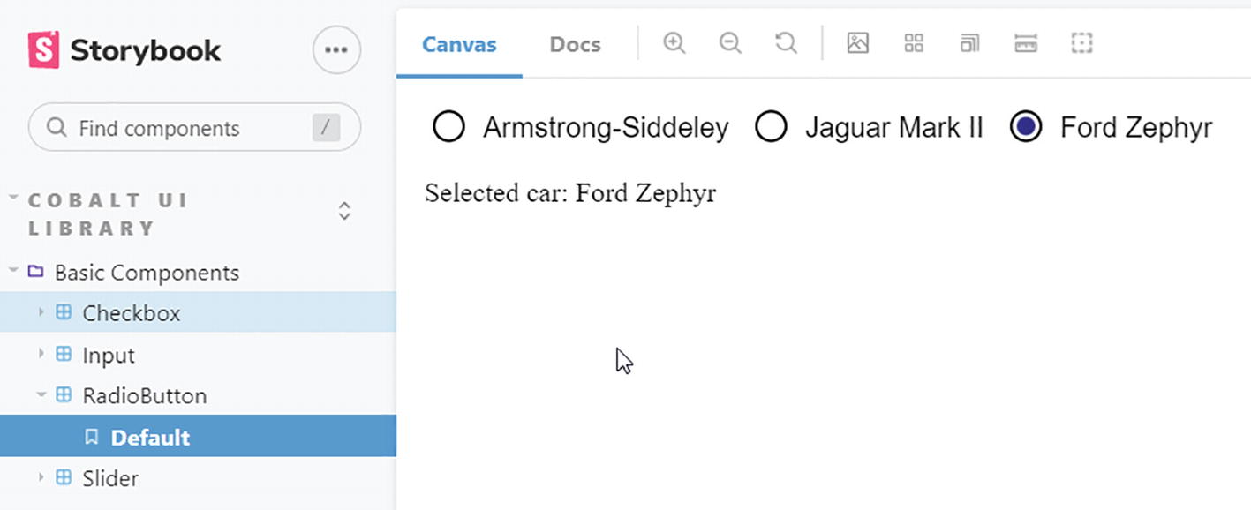Open the Storybook ellipsis menu button
Screen dimensions: 1251x510
pos(336,50)
